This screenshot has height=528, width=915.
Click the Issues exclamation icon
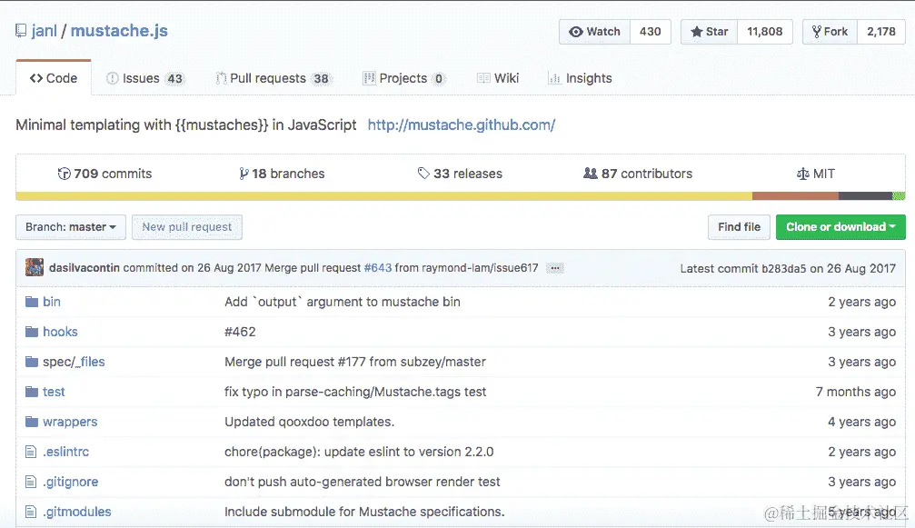pyautogui.click(x=113, y=78)
